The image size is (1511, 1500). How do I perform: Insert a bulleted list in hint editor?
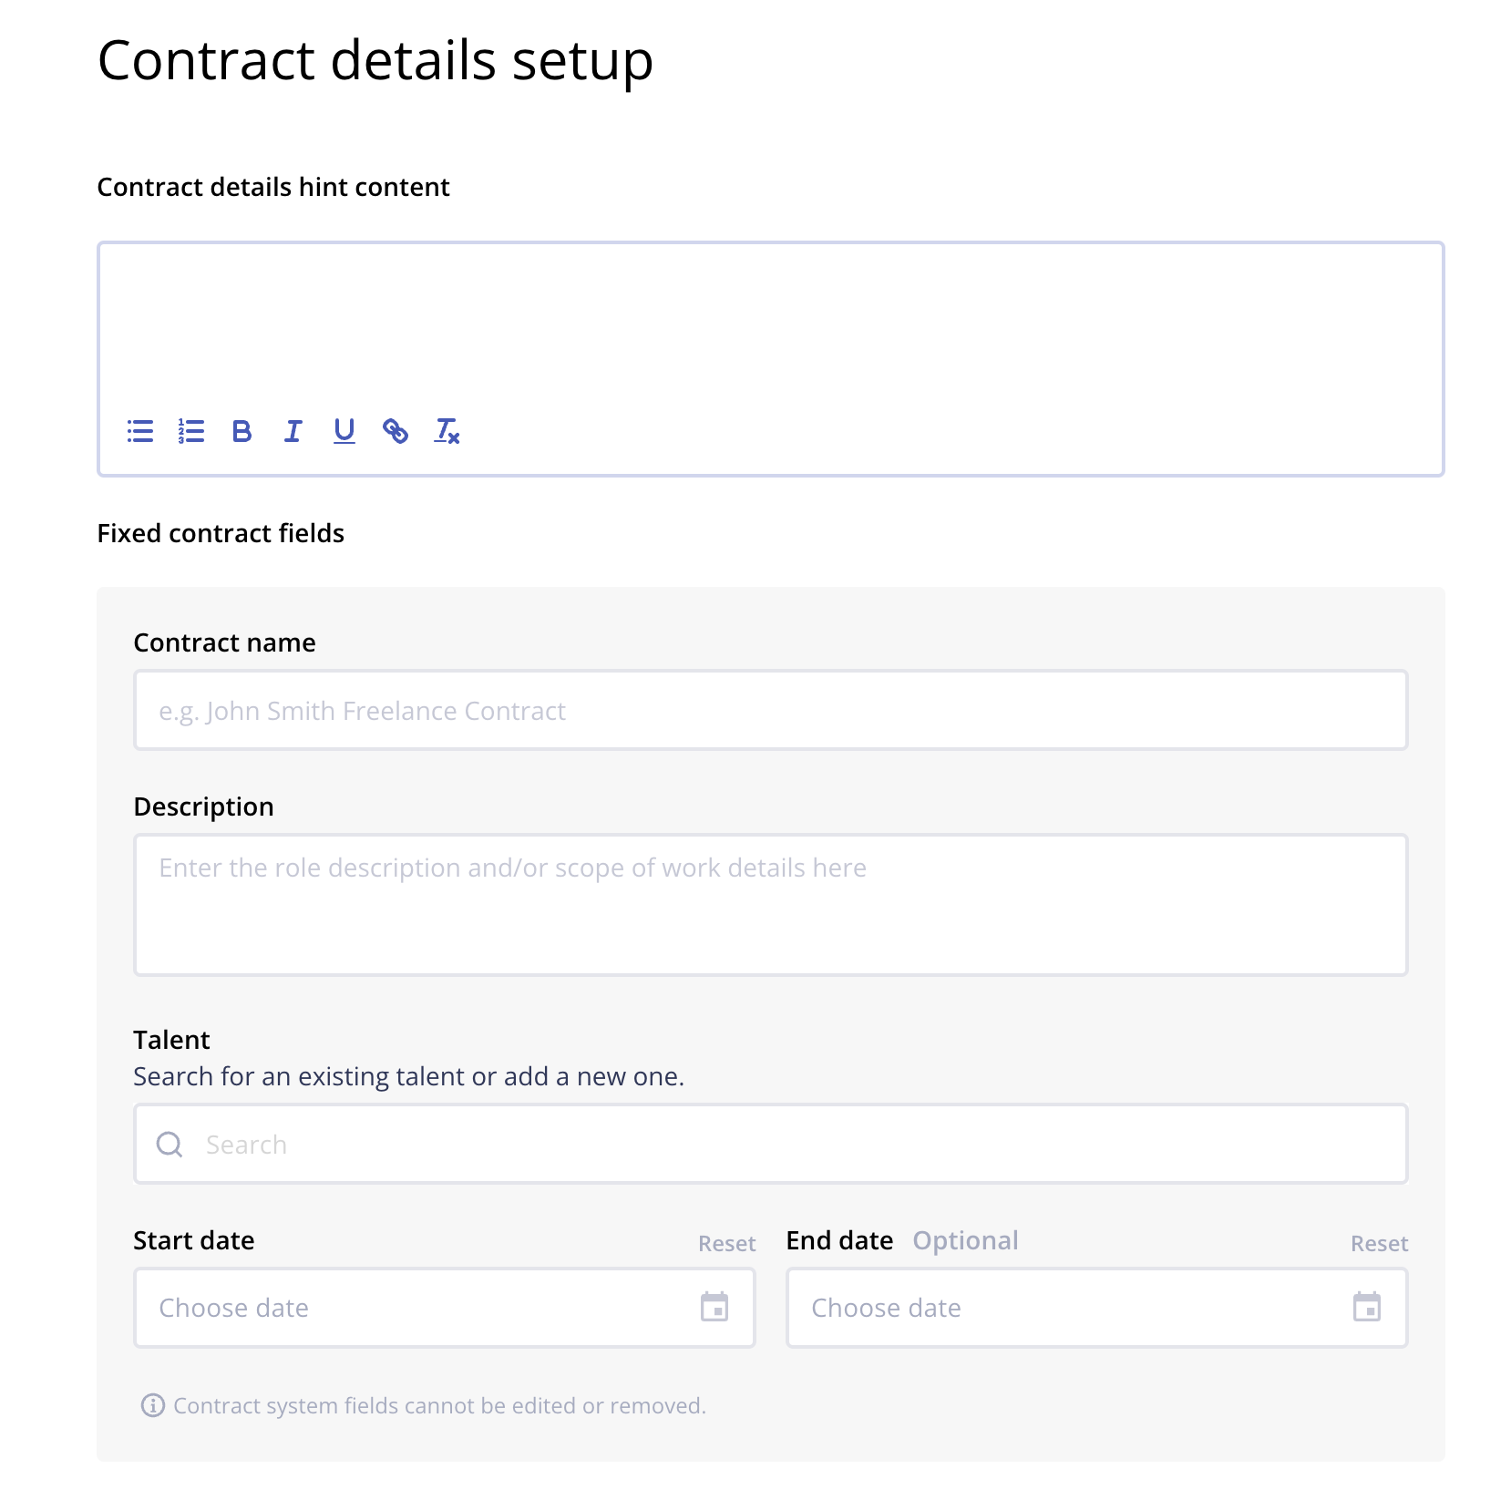[140, 431]
